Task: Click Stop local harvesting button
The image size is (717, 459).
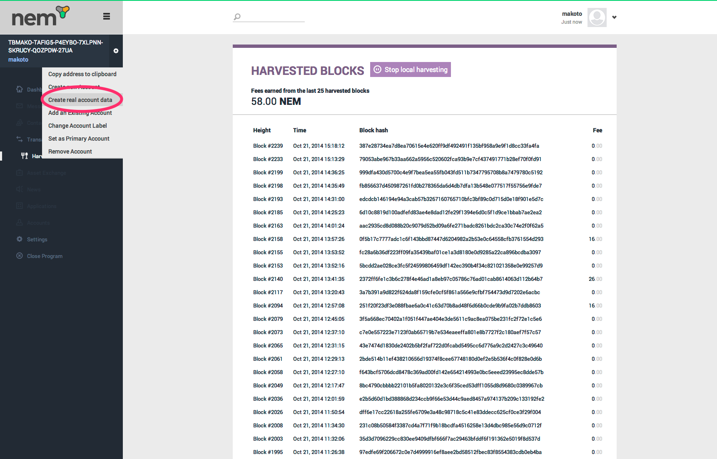Action: 411,69
